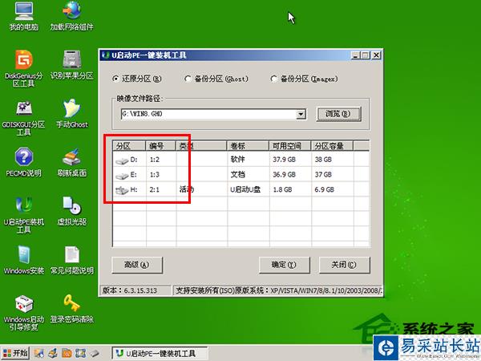Click the first quick launch taskbar icon
Screen dimensions: 481x361
coord(38,353)
